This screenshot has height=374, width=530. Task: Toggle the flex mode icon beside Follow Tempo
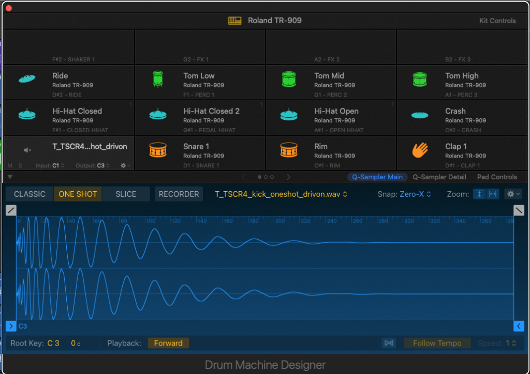pyautogui.click(x=389, y=343)
